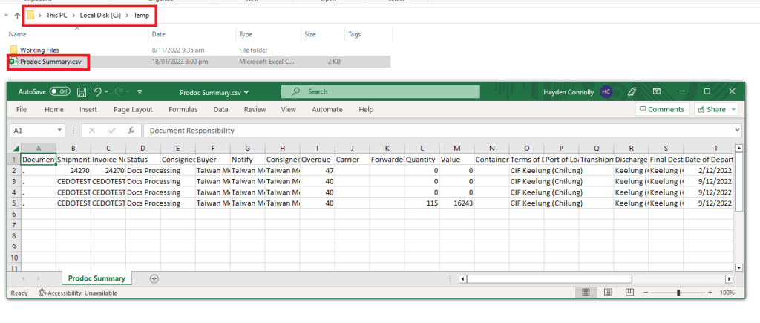Open Customize Quick Access Toolbar dropdown

click(x=140, y=91)
